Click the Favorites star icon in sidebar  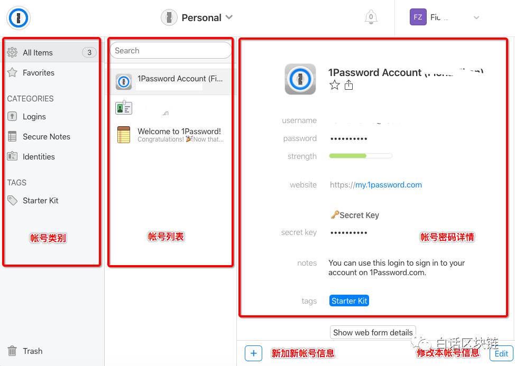12,72
